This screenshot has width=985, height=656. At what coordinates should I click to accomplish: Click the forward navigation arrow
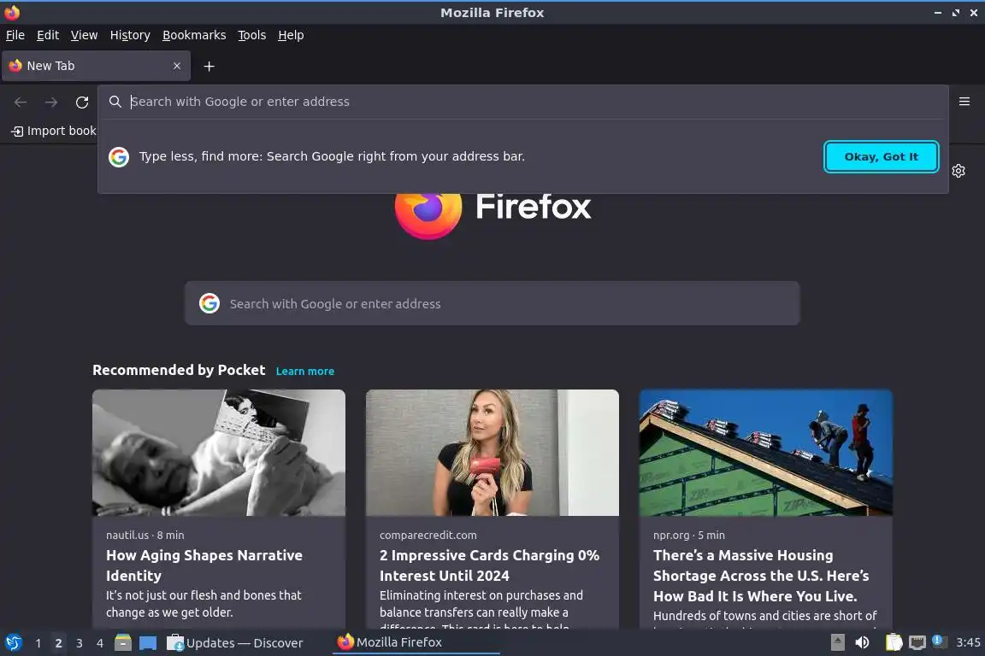point(51,102)
